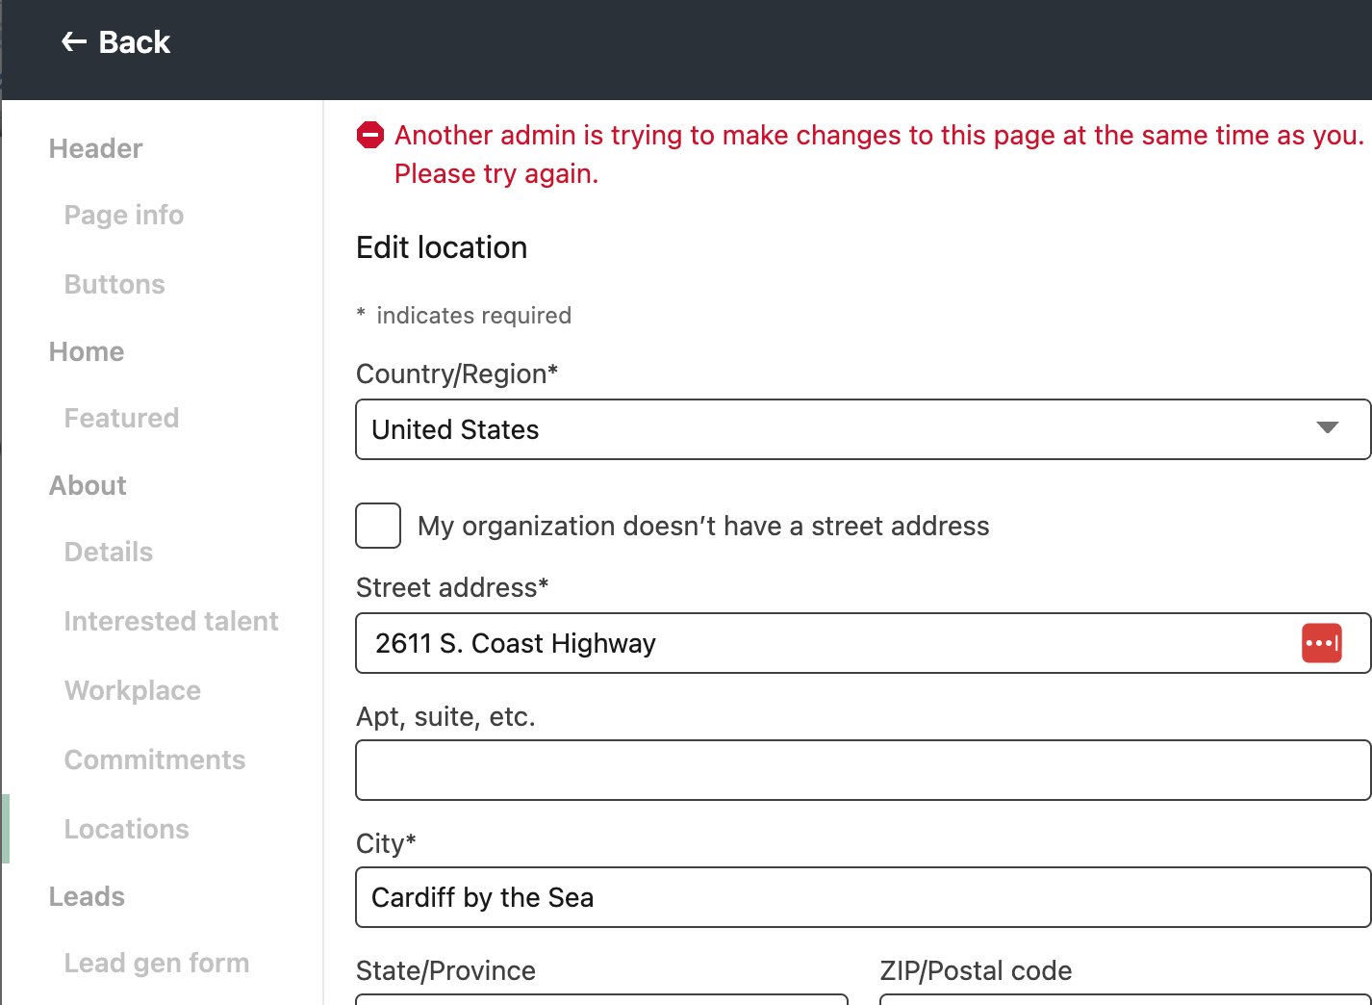
Task: Select Interested talent in the sidebar
Action: point(171,621)
